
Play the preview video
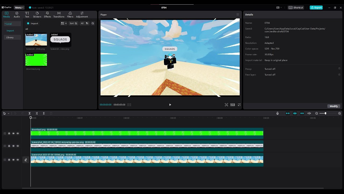170,105
